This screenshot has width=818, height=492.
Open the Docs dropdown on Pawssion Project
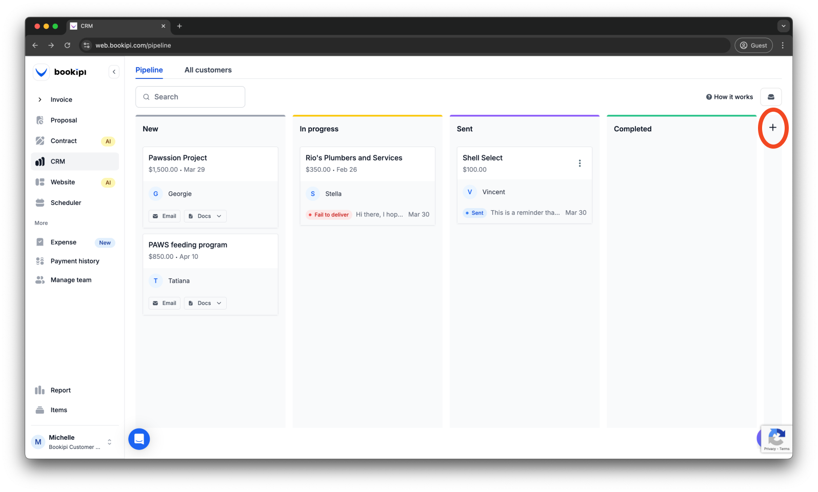pyautogui.click(x=205, y=216)
